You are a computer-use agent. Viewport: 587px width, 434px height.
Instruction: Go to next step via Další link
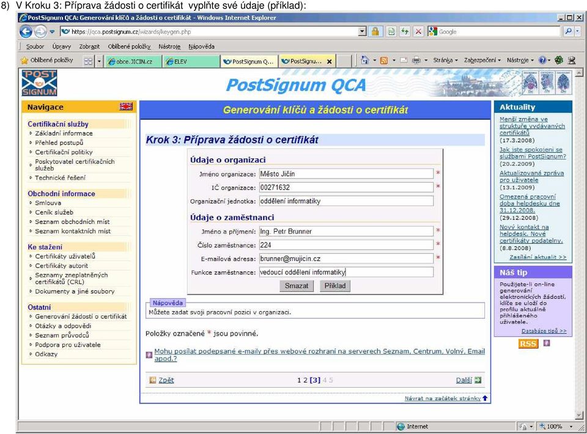pyautogui.click(x=464, y=380)
